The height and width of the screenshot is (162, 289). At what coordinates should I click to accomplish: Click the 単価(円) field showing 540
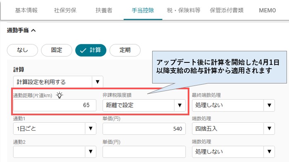144,129
